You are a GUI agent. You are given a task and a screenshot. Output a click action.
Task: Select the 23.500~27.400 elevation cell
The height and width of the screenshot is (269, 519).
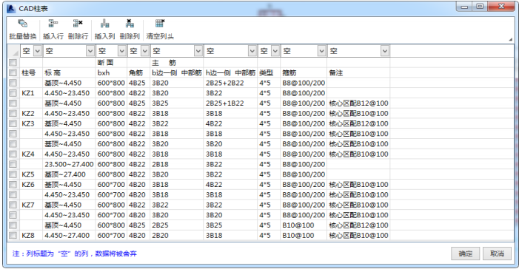(69, 165)
